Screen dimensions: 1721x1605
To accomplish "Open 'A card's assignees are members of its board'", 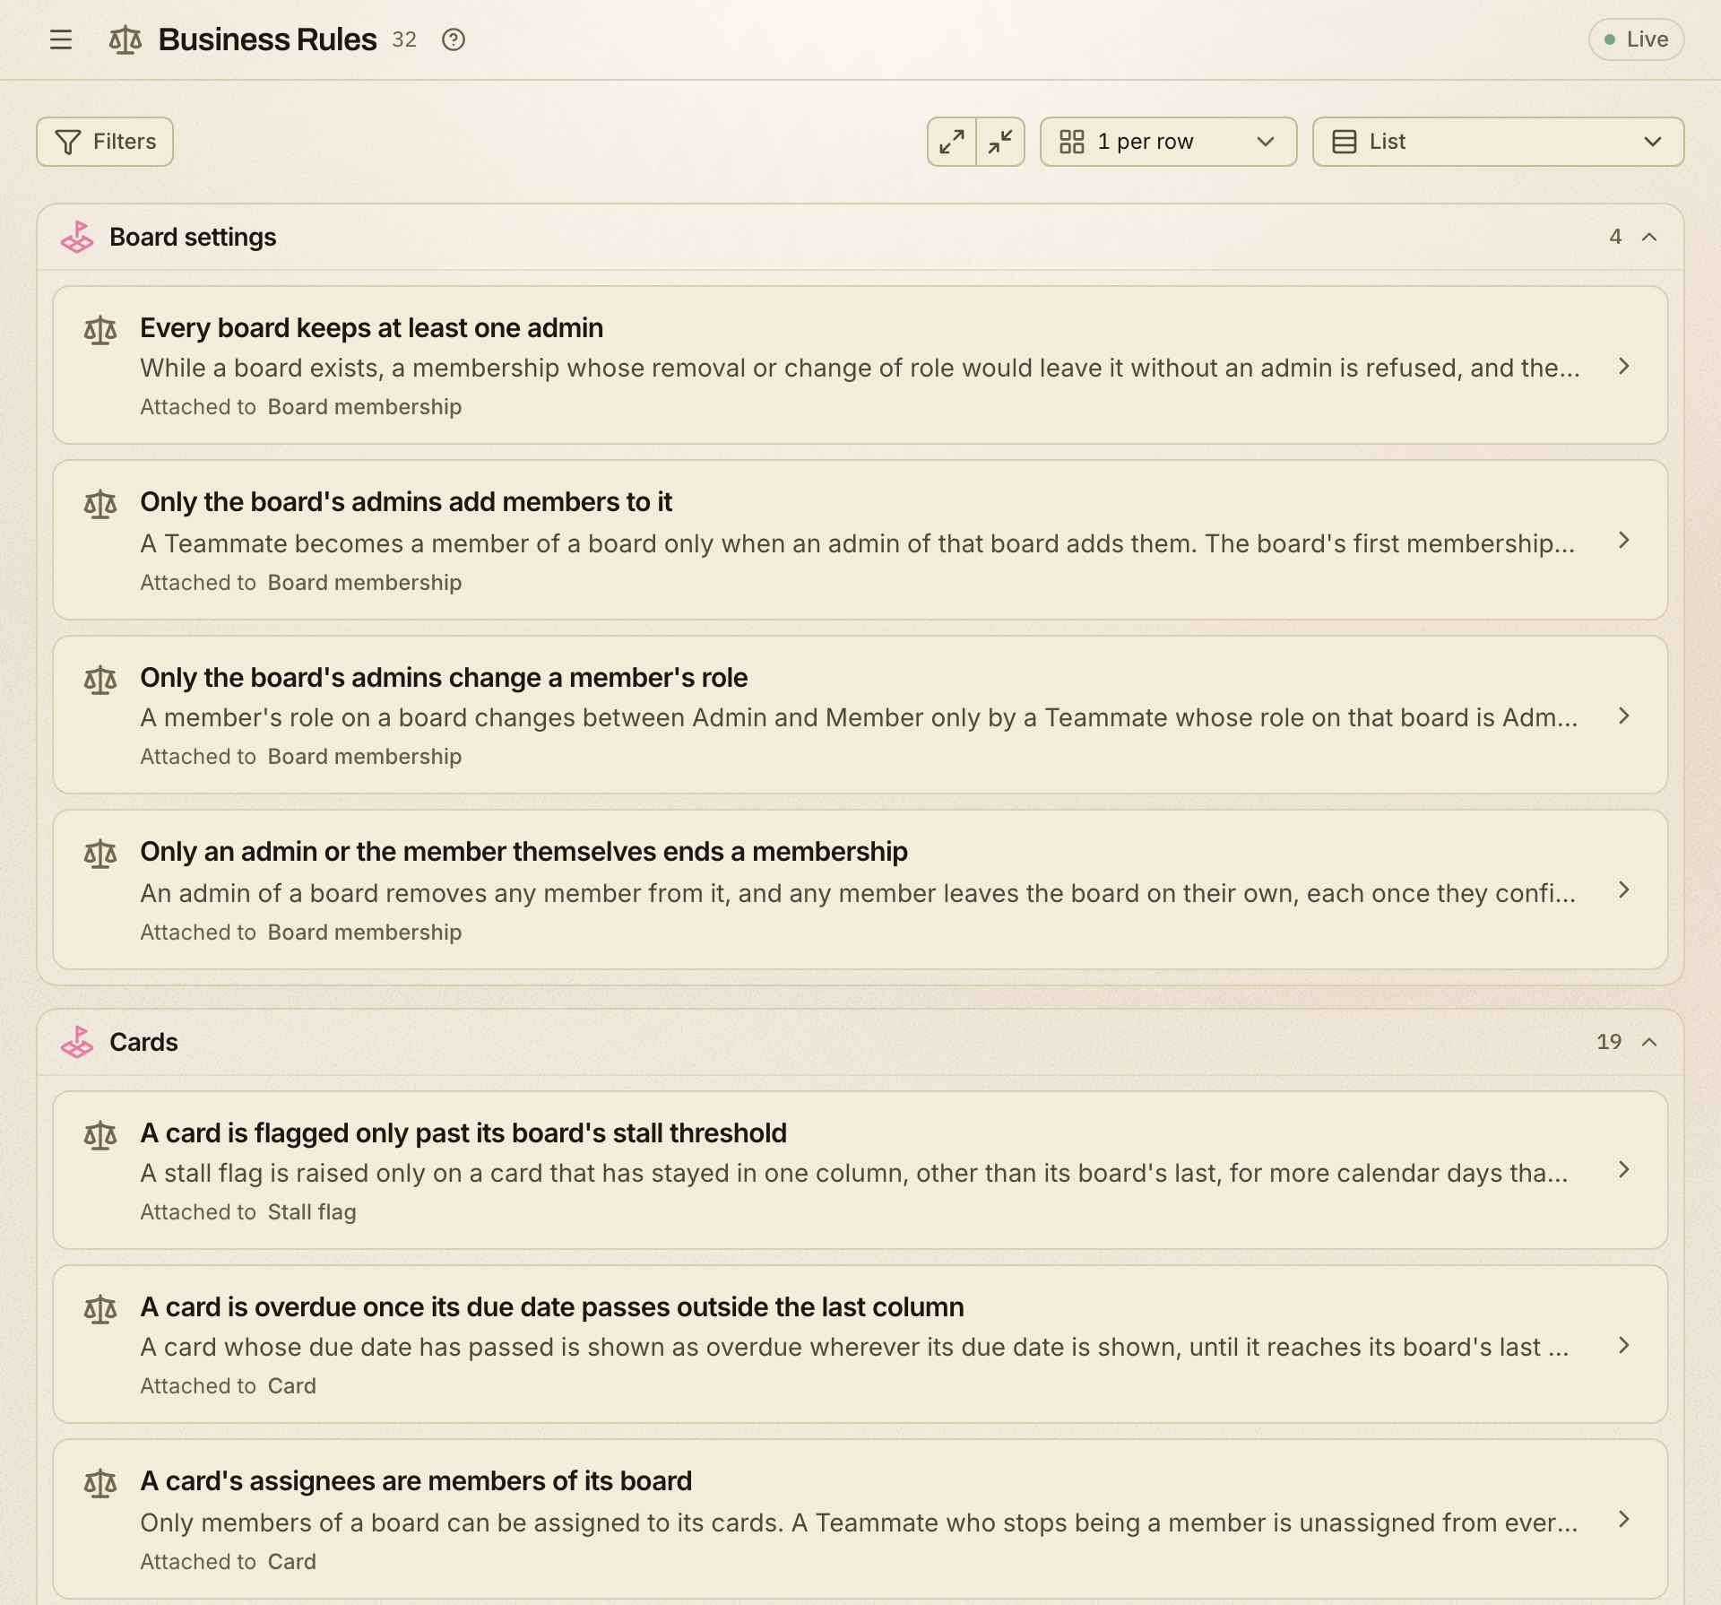I will click(x=860, y=1519).
